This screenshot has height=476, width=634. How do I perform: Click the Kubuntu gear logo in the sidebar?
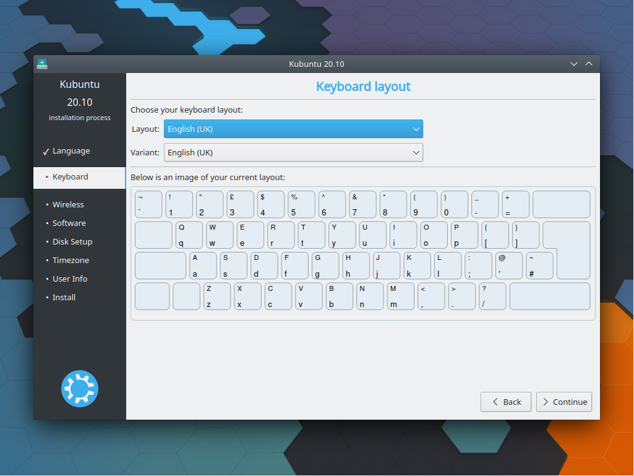click(80, 389)
